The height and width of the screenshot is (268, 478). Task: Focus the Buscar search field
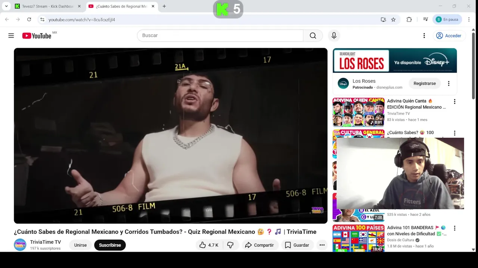coord(220,35)
